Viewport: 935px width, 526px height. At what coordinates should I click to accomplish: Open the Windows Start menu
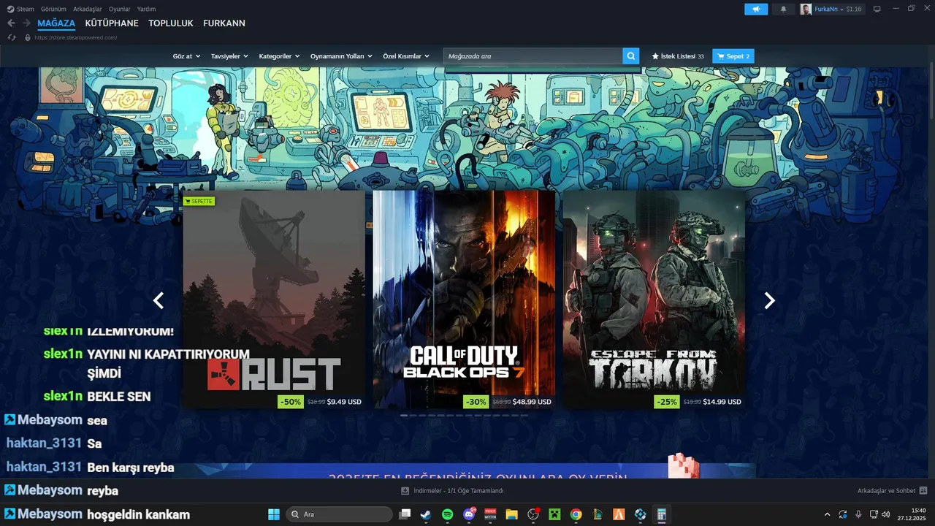pyautogui.click(x=274, y=514)
